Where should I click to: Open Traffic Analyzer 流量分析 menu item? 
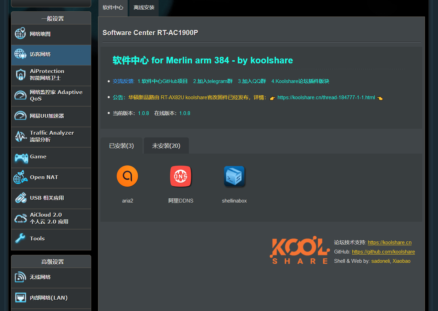point(51,137)
